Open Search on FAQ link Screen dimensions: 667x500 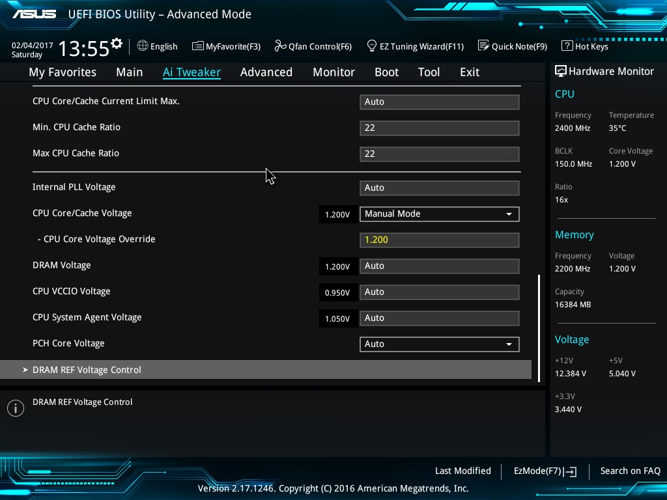pos(630,471)
